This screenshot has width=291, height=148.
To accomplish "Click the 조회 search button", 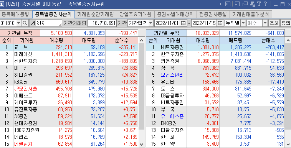I will 274,23.
